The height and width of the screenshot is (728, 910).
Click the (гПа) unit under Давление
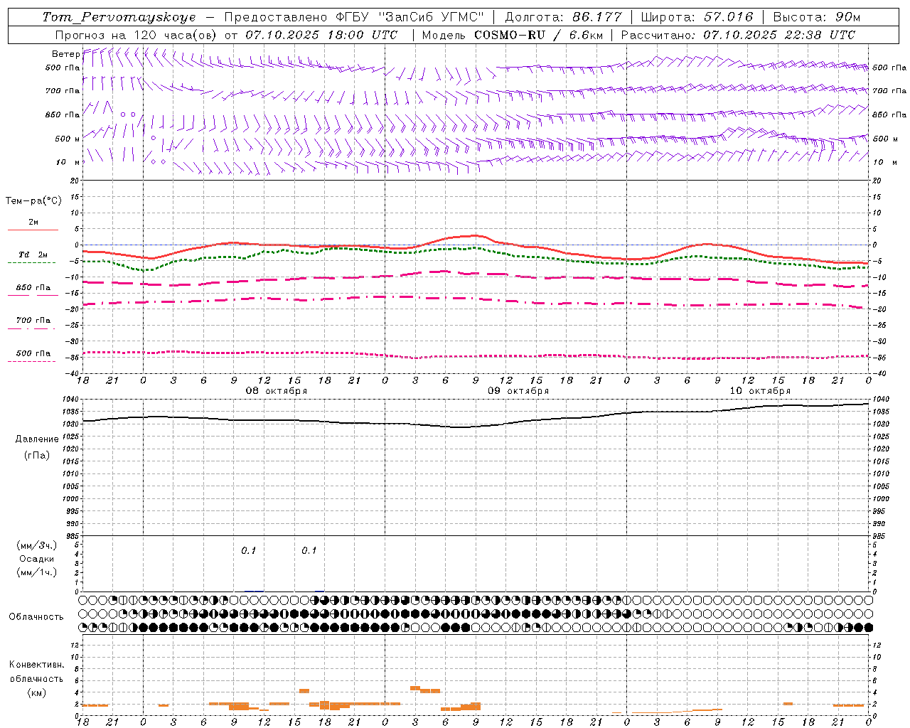[37, 456]
